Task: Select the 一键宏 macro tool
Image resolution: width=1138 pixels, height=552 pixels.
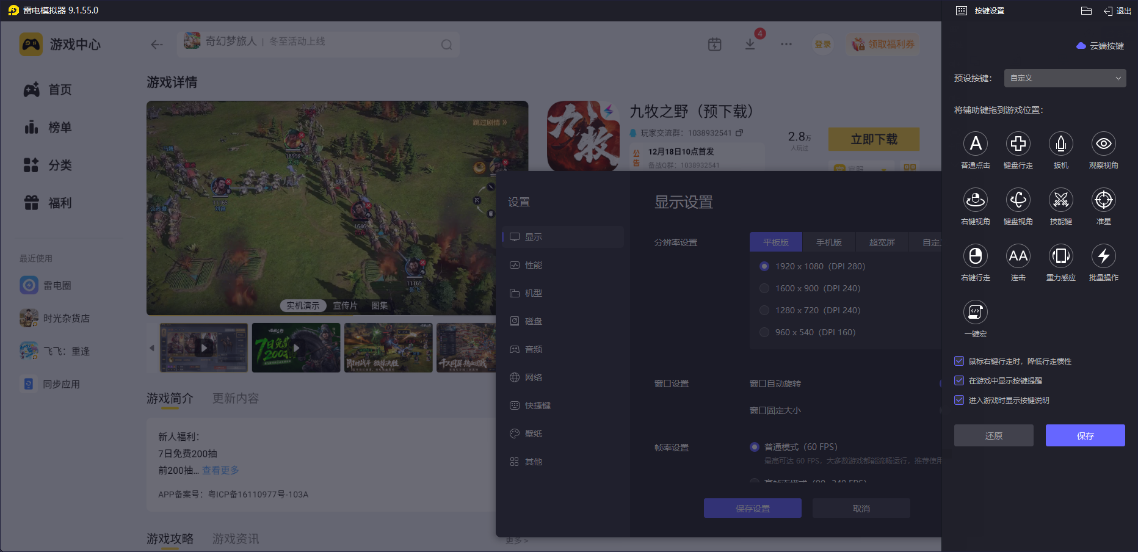Action: click(x=976, y=319)
